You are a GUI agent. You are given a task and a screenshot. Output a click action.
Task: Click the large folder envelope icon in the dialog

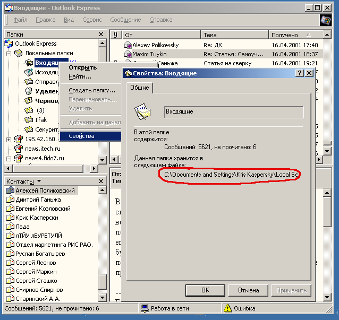[142, 111]
